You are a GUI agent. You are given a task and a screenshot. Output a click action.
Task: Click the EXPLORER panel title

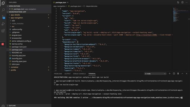click(x=12, y=2)
